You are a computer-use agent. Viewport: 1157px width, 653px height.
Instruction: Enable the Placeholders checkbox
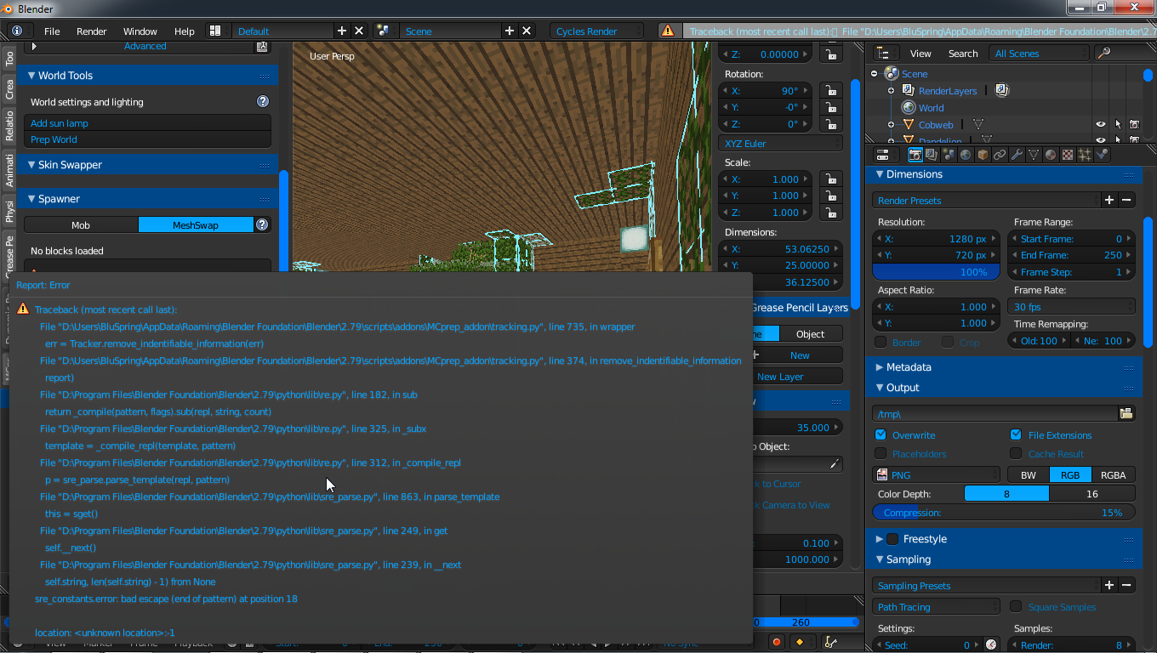pos(881,454)
